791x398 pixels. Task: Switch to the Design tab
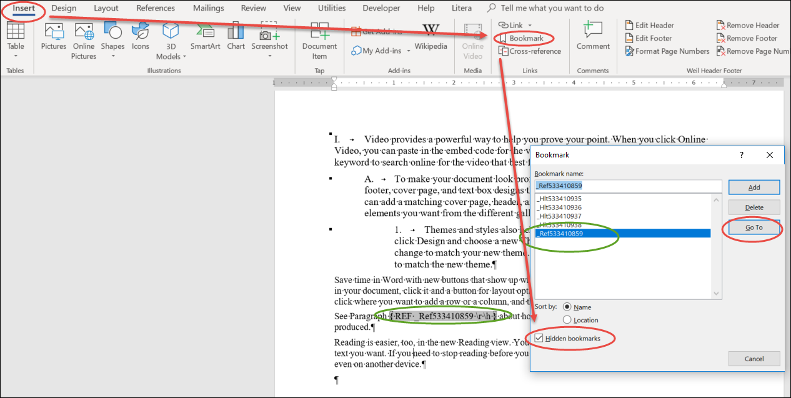tap(64, 8)
